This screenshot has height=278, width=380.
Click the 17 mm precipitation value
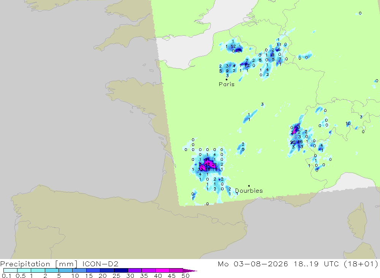pyautogui.click(x=215, y=170)
